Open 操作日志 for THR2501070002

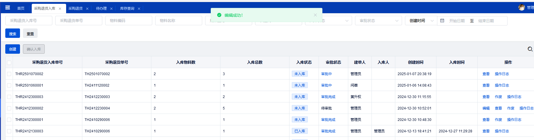coord(502,74)
